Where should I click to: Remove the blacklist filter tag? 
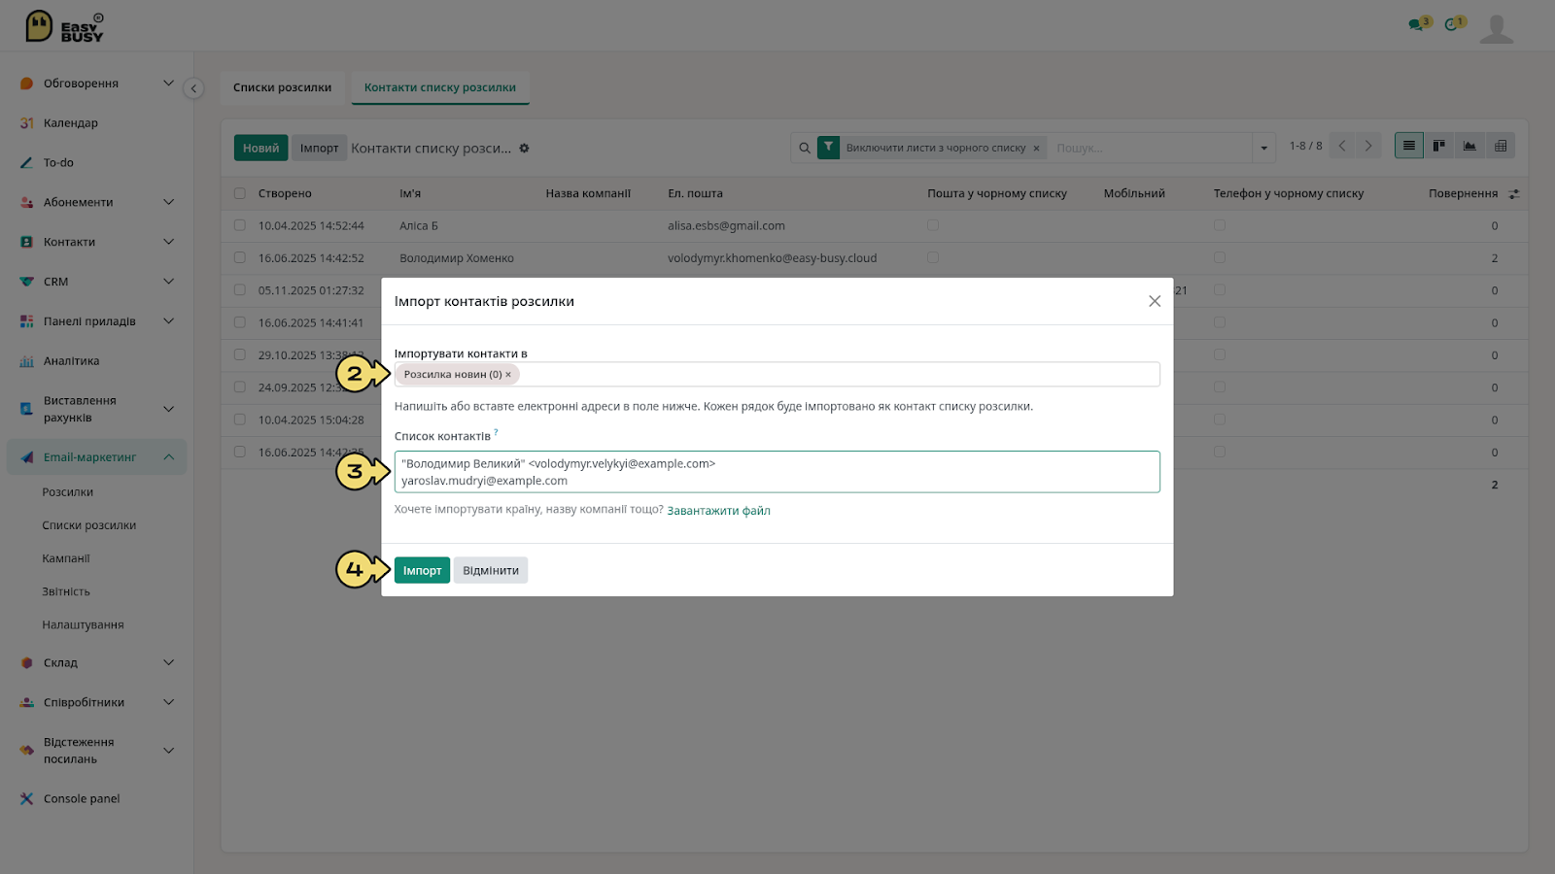[1036, 149]
